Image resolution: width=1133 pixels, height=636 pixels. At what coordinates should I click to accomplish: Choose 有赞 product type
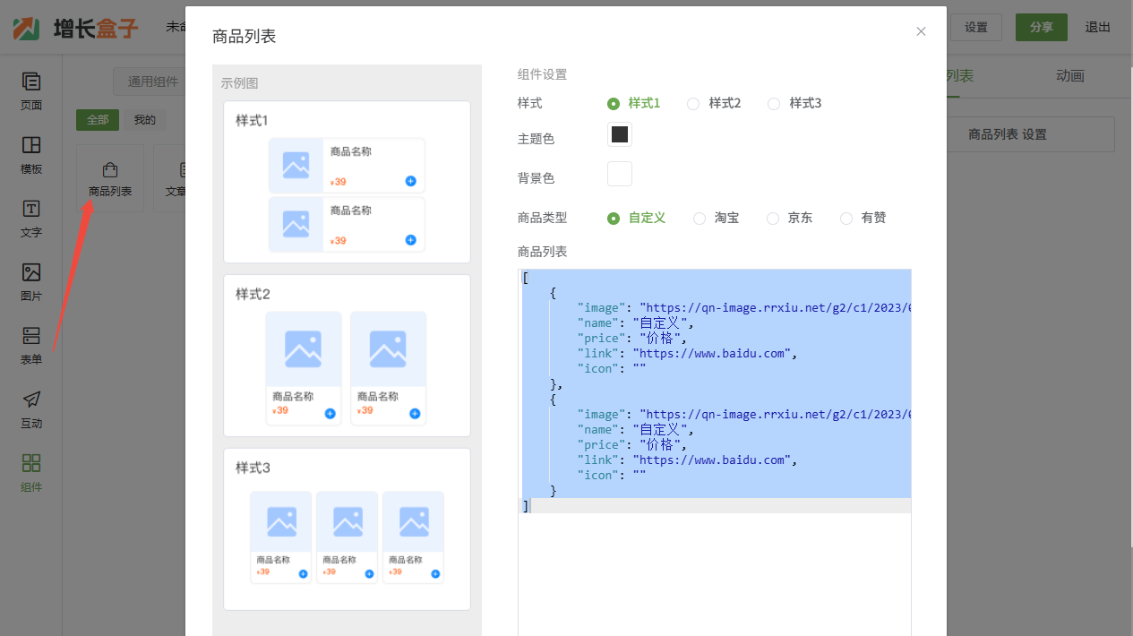846,218
